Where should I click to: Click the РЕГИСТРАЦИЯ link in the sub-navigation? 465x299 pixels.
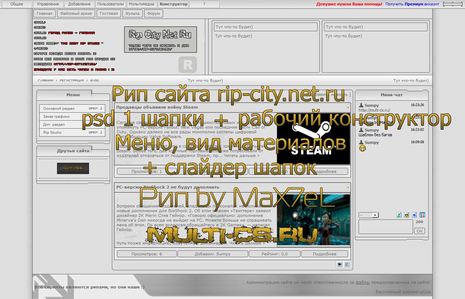tap(72, 80)
